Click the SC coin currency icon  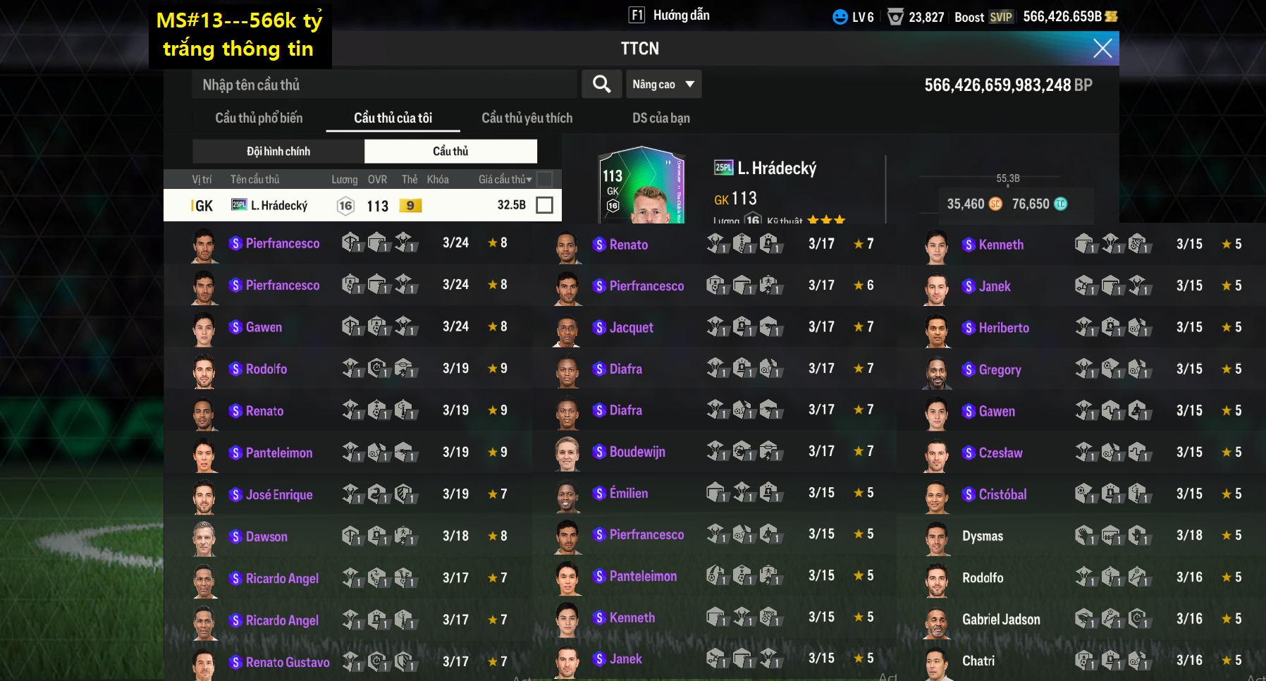[x=995, y=204]
